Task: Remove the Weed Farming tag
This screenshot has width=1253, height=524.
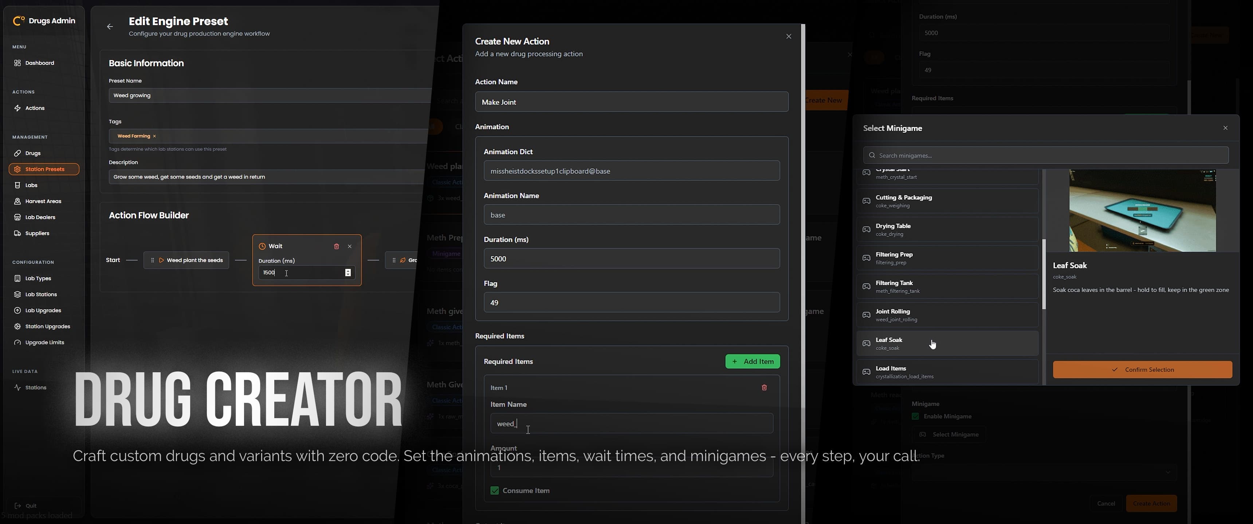Action: (x=154, y=136)
